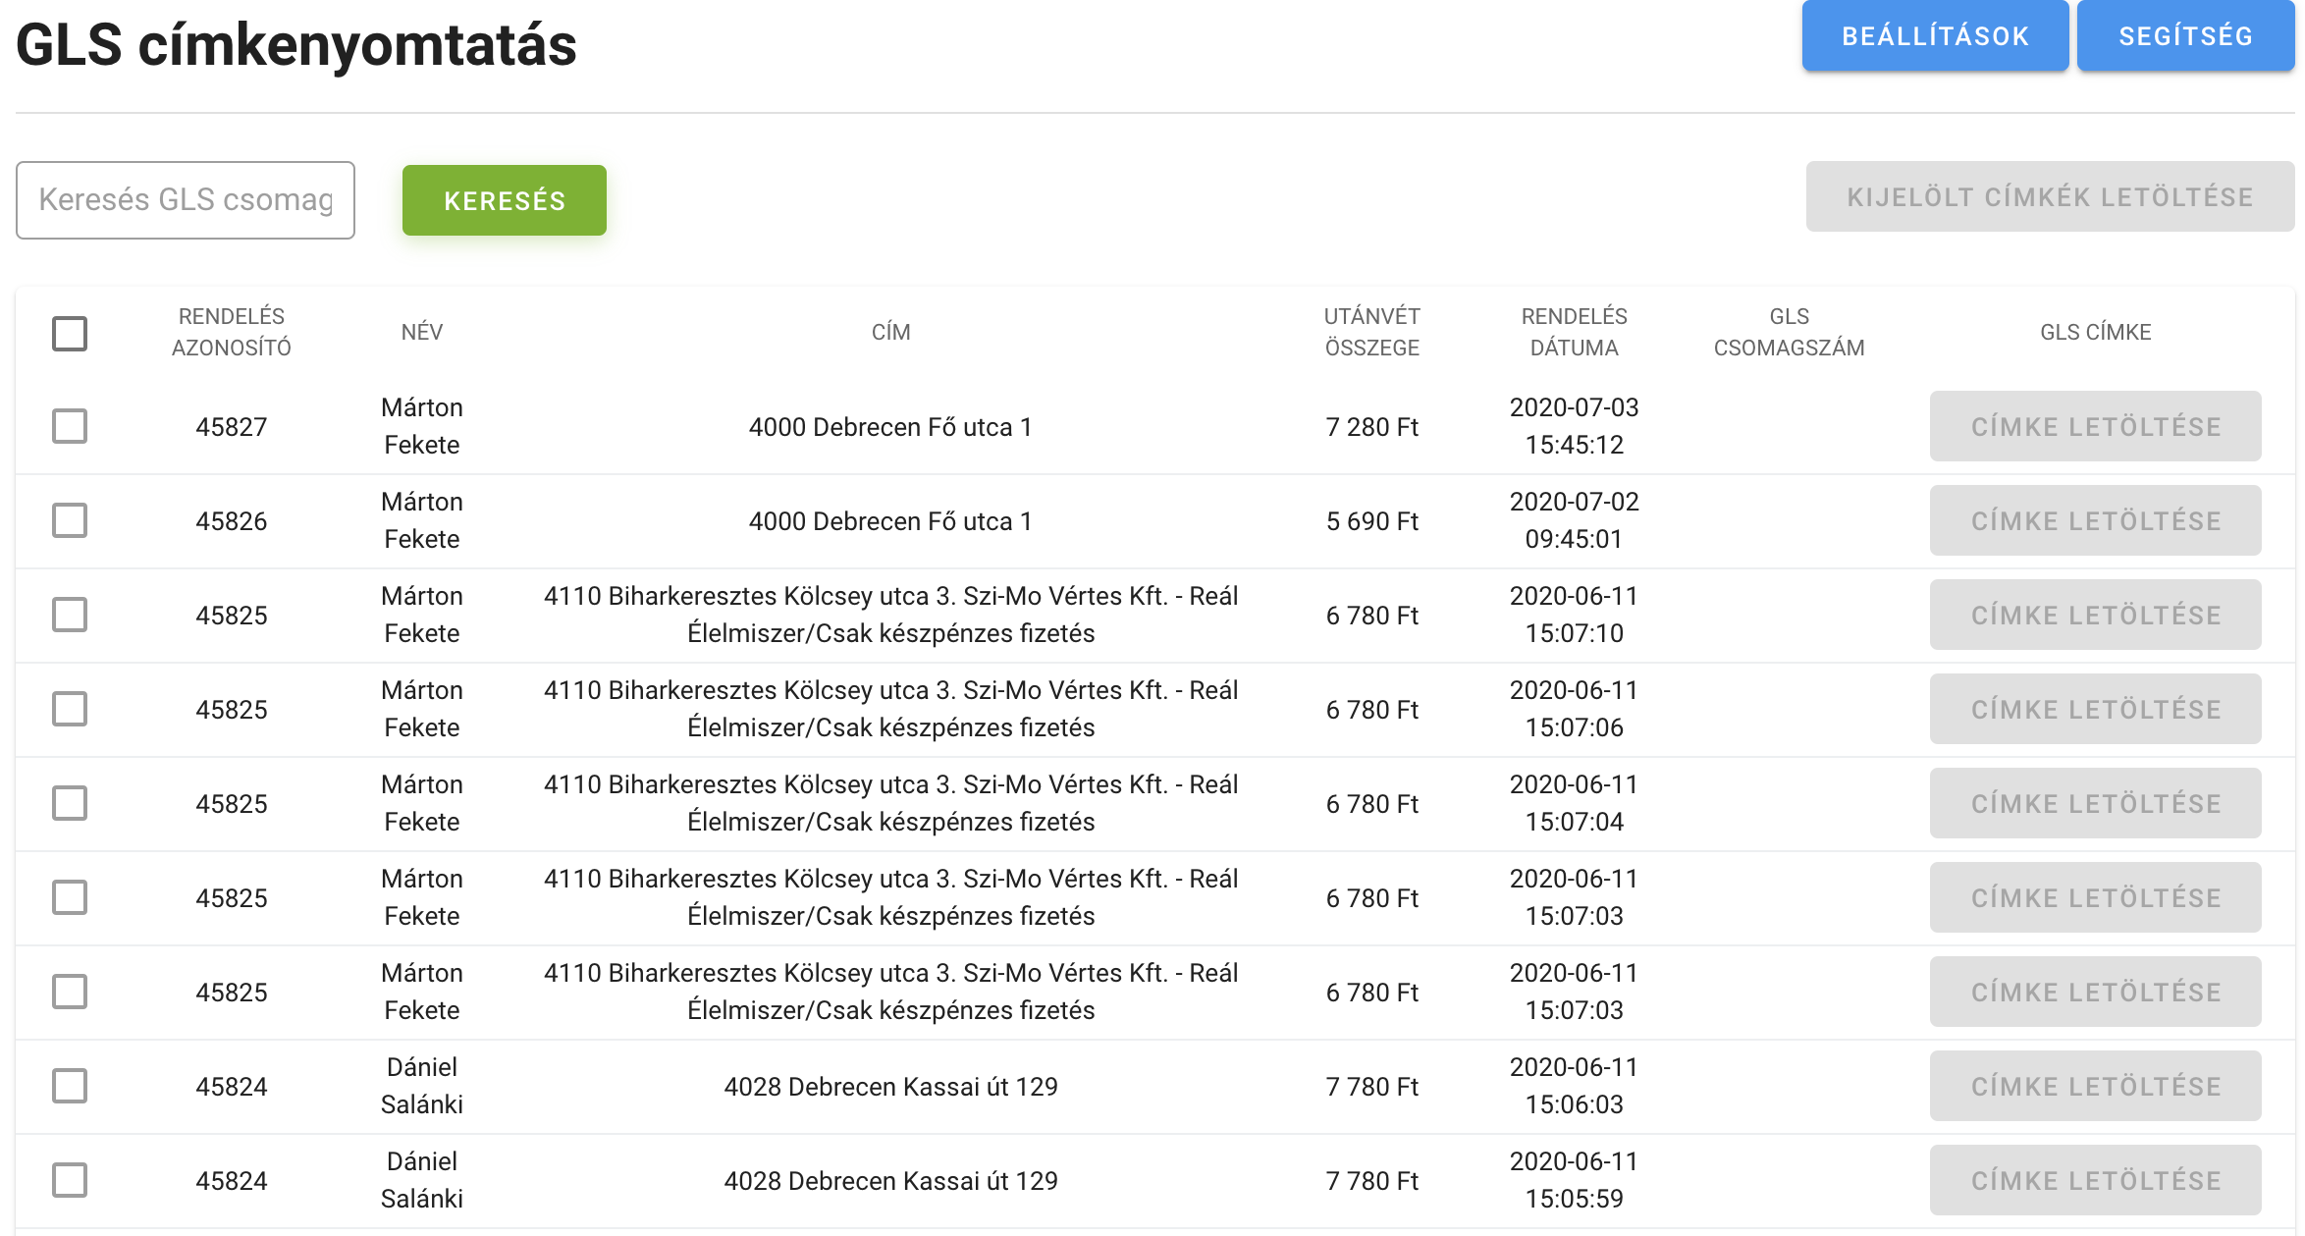
Task: Click address 4000 Debrecen Fő utca 1 of order 45827
Action: point(891,427)
